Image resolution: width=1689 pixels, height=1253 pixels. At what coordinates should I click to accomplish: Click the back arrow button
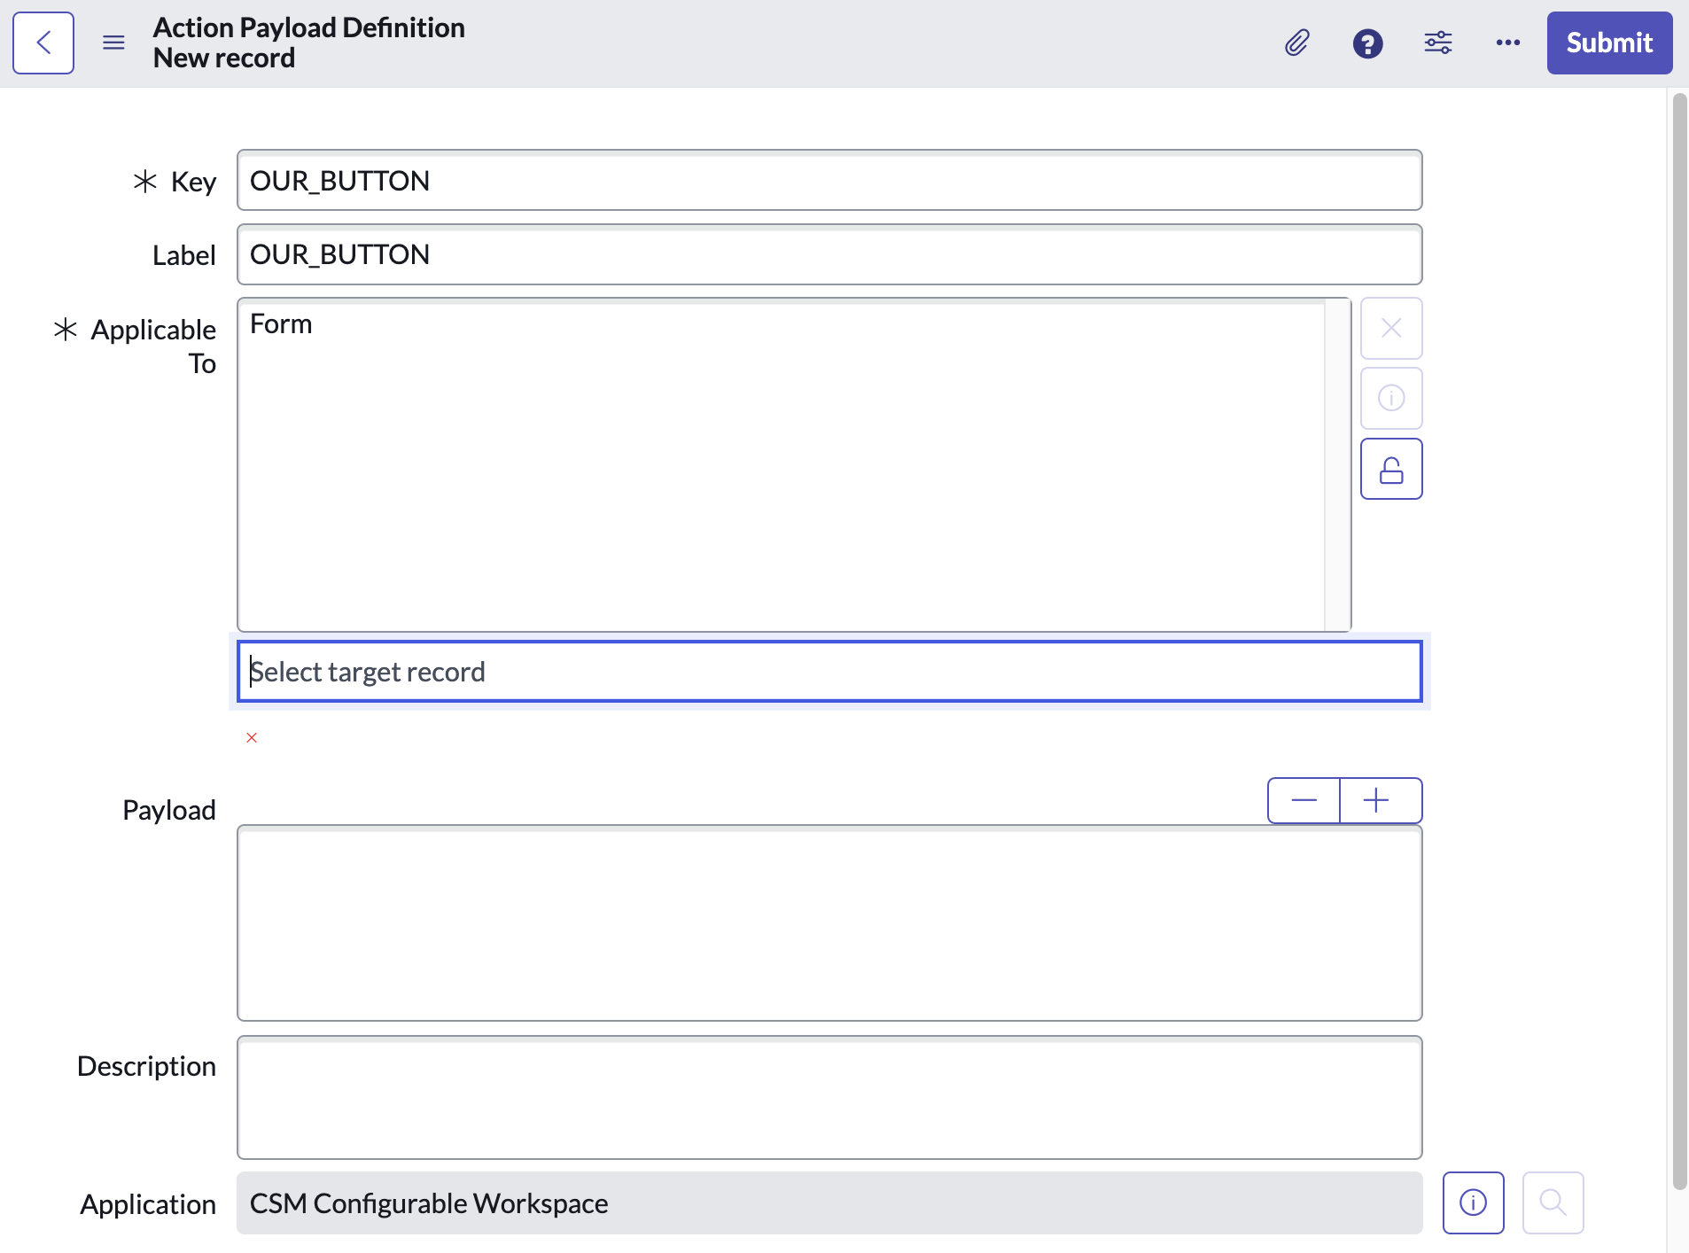43,43
